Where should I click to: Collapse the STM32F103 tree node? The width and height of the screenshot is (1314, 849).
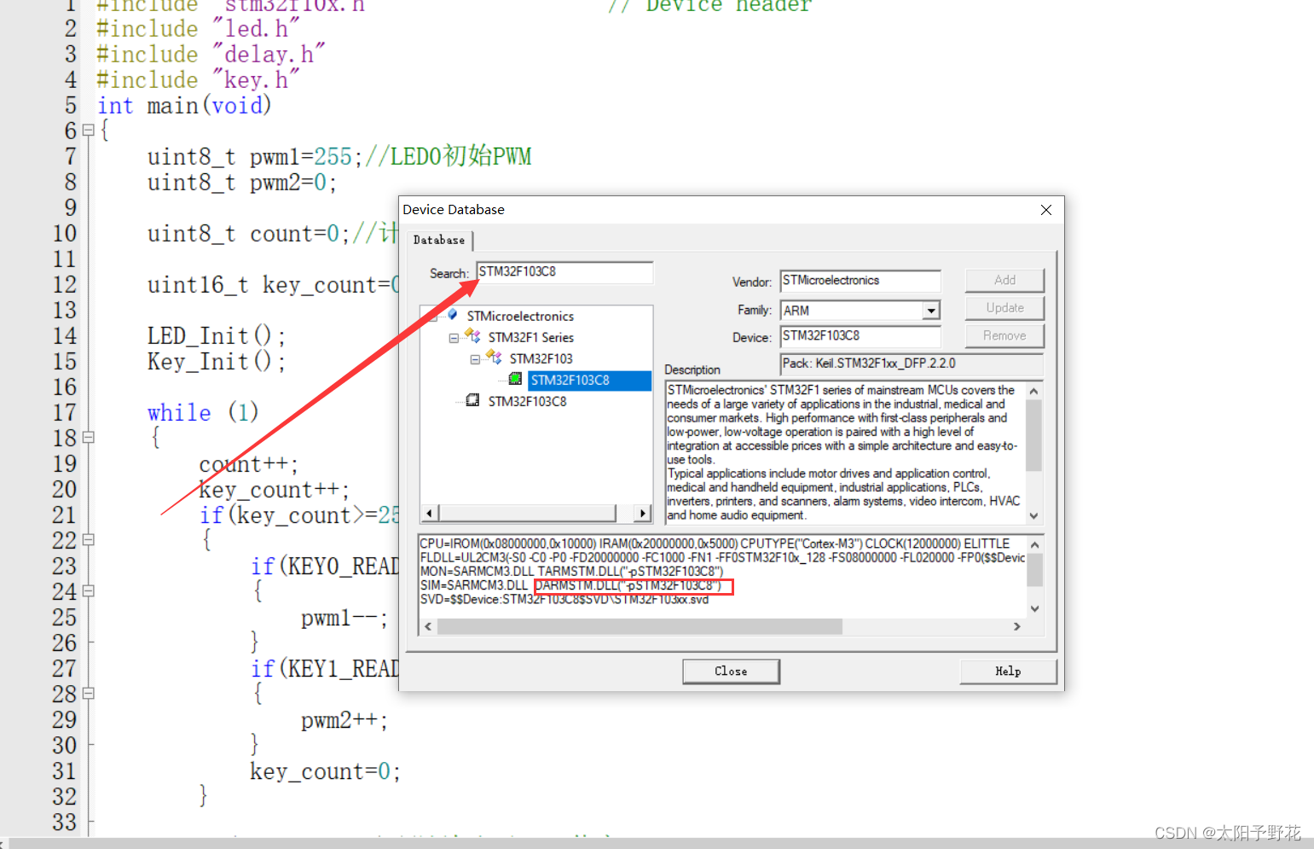coord(475,359)
